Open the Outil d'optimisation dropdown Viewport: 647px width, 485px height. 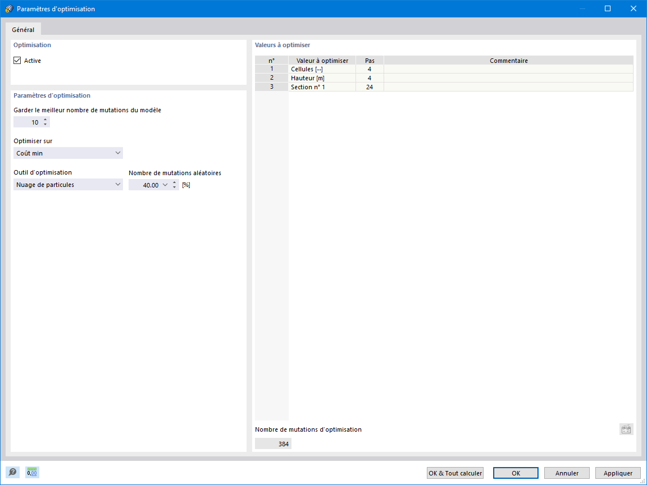68,185
